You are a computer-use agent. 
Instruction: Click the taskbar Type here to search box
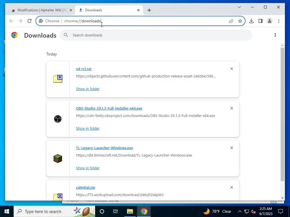click(54, 211)
